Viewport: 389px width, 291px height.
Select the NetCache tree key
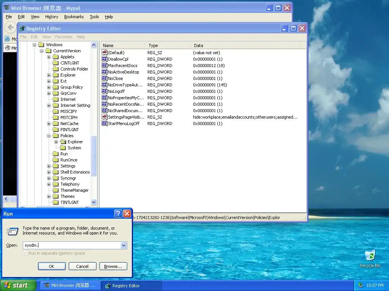[x=69, y=124]
